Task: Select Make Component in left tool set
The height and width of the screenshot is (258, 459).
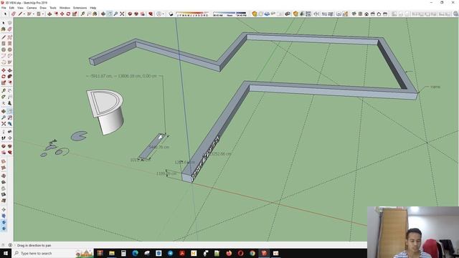Action: (9, 23)
